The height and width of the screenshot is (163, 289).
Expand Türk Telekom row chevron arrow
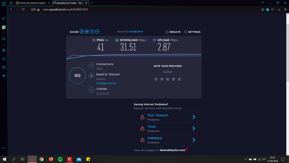coord(194,117)
